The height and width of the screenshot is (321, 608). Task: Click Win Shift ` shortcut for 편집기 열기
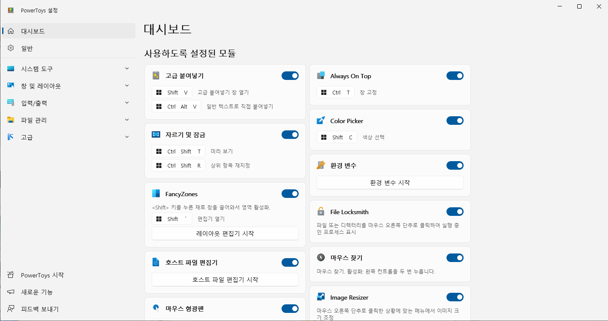coord(172,219)
